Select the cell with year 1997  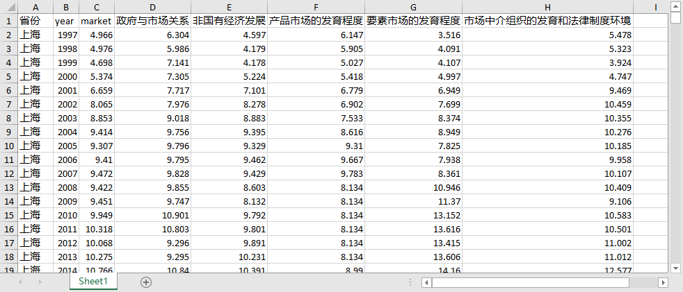(x=66, y=35)
